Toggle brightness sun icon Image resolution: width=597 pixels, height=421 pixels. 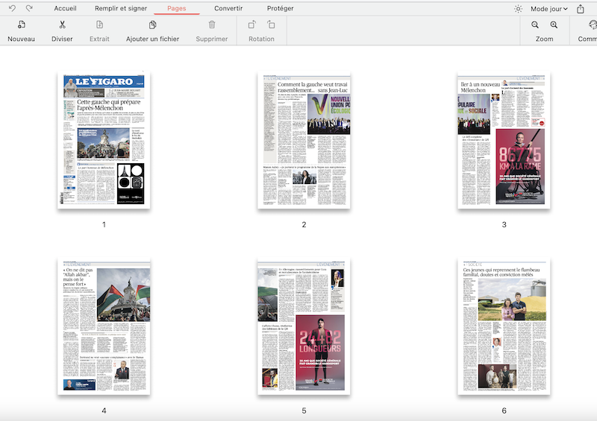(x=519, y=9)
